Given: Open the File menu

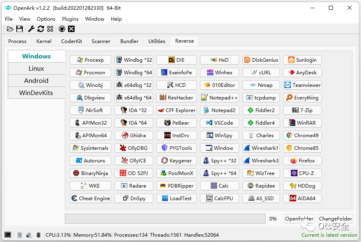Looking at the screenshot, I should click(x=9, y=19).
